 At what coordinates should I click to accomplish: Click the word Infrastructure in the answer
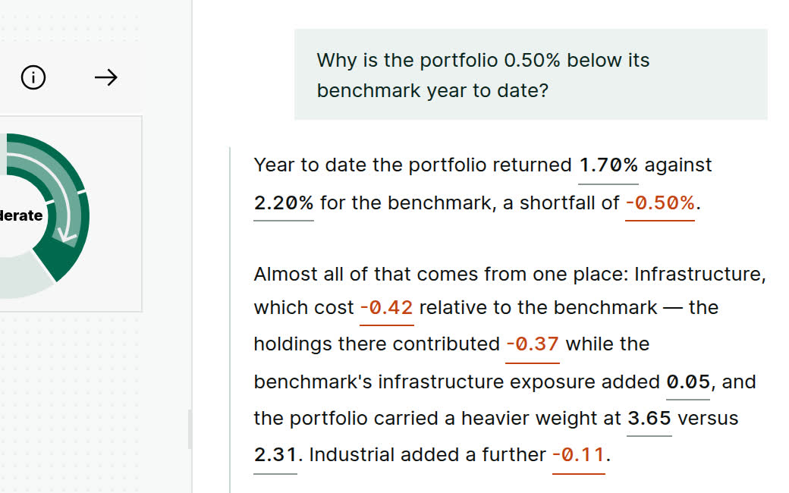699,275
